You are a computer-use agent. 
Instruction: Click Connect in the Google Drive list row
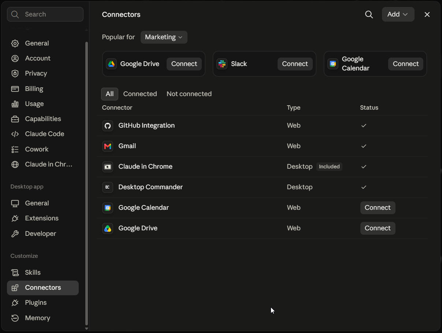[x=378, y=228]
